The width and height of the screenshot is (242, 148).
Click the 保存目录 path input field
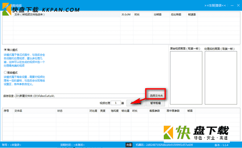[80, 96]
